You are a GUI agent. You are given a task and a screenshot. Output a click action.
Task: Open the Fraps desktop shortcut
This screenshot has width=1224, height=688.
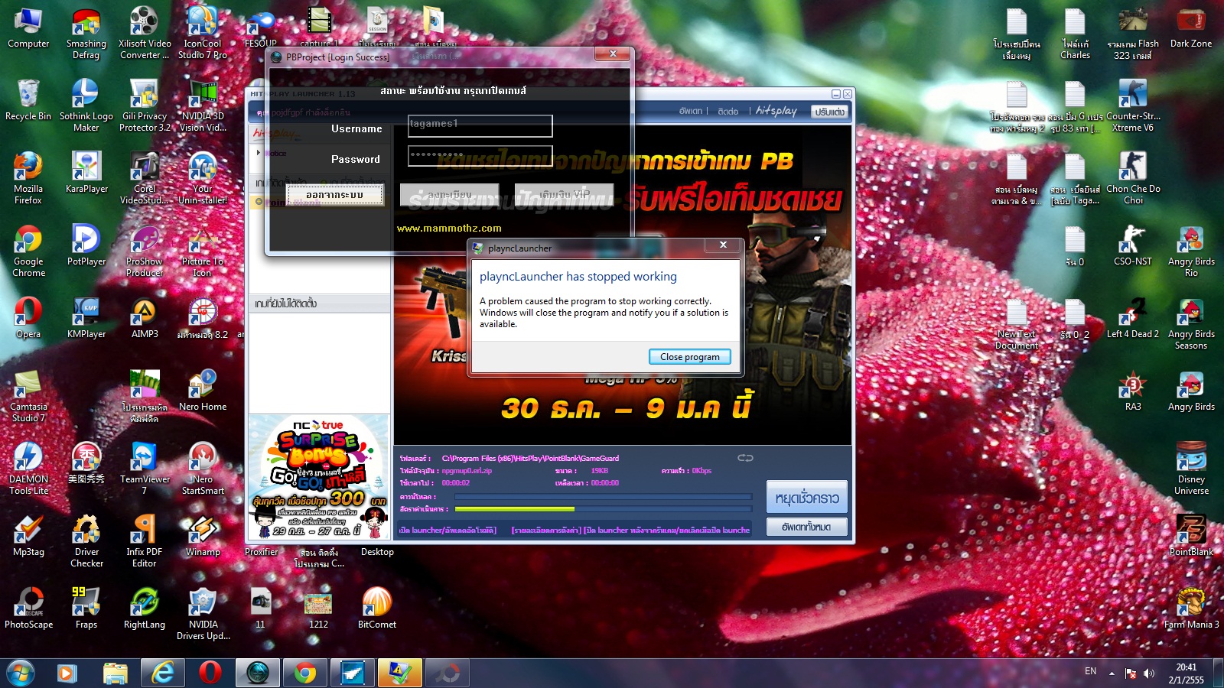[86, 608]
